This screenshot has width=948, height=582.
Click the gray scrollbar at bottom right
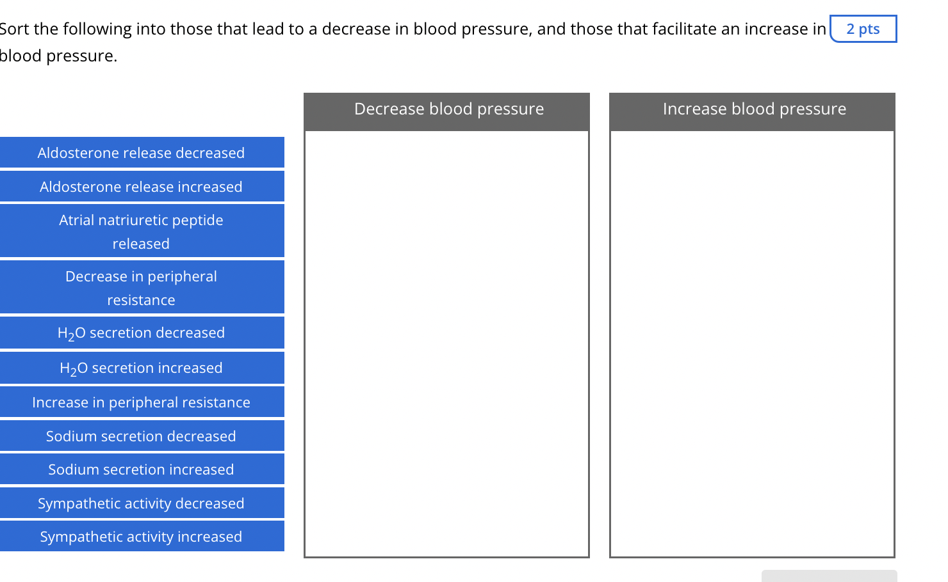pyautogui.click(x=829, y=576)
